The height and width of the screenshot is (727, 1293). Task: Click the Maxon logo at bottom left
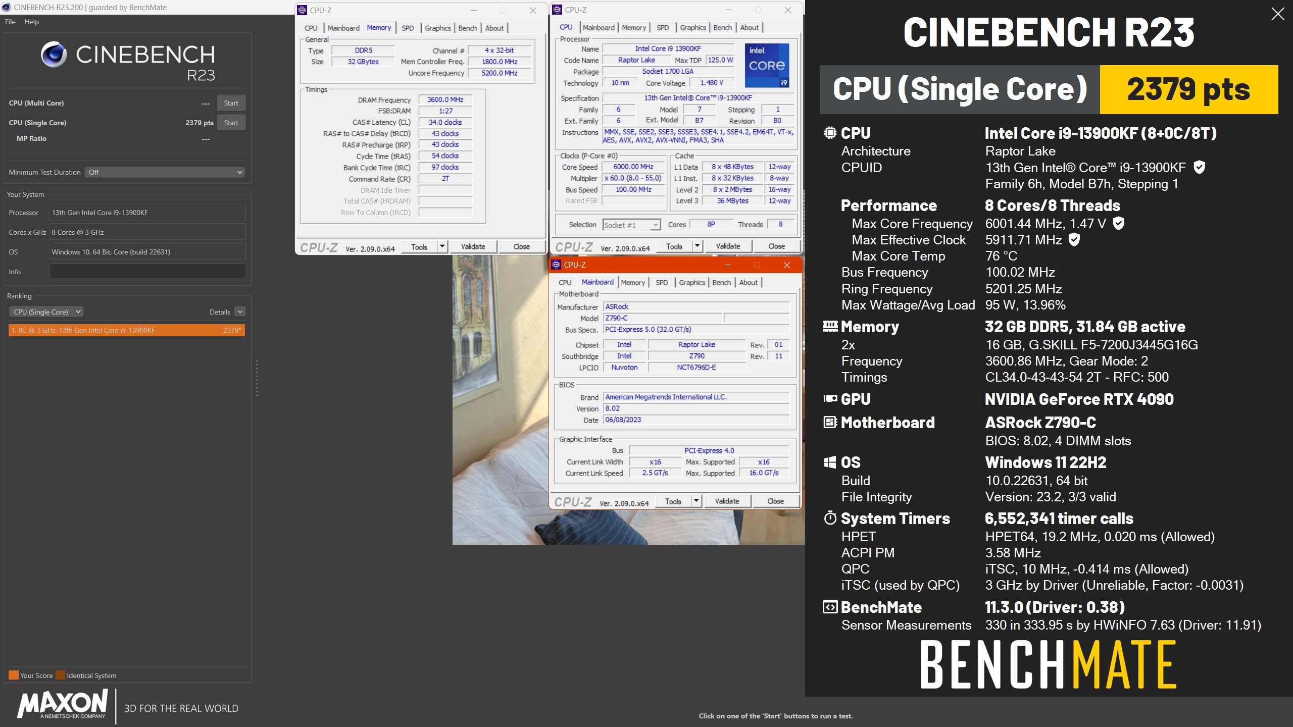click(x=63, y=704)
